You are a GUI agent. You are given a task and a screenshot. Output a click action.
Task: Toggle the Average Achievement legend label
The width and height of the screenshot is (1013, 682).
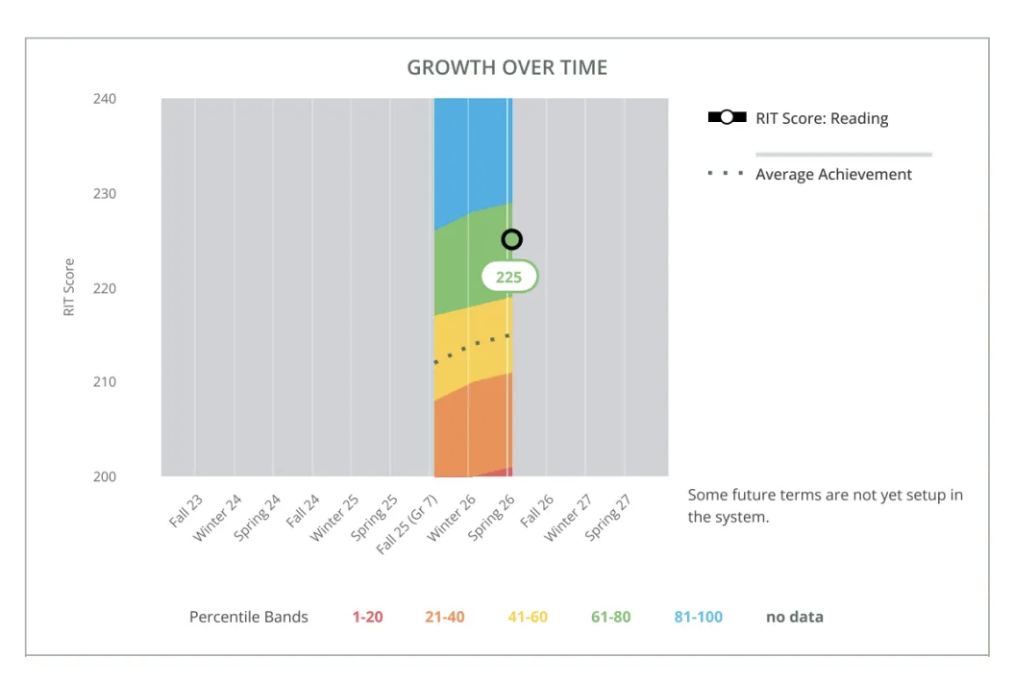833,175
